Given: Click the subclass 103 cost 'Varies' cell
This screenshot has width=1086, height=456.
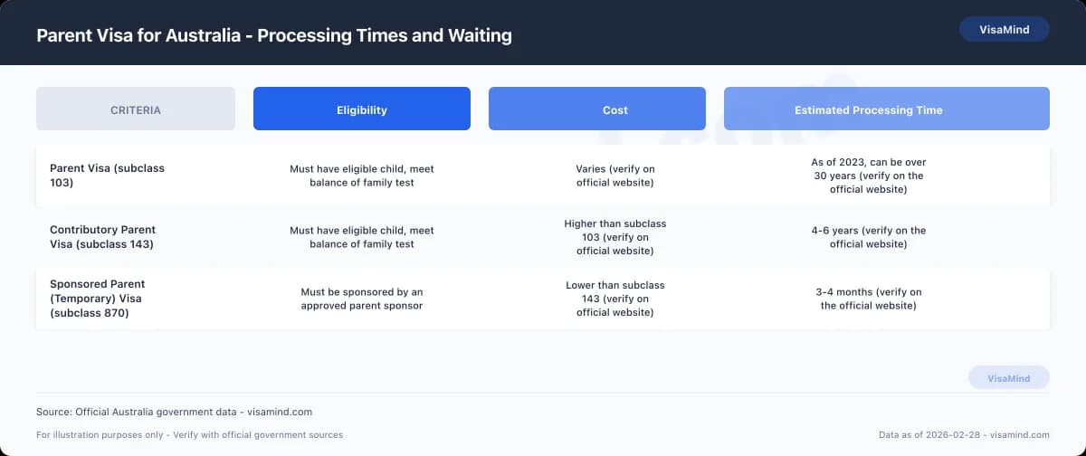Looking at the screenshot, I should click(615, 176).
